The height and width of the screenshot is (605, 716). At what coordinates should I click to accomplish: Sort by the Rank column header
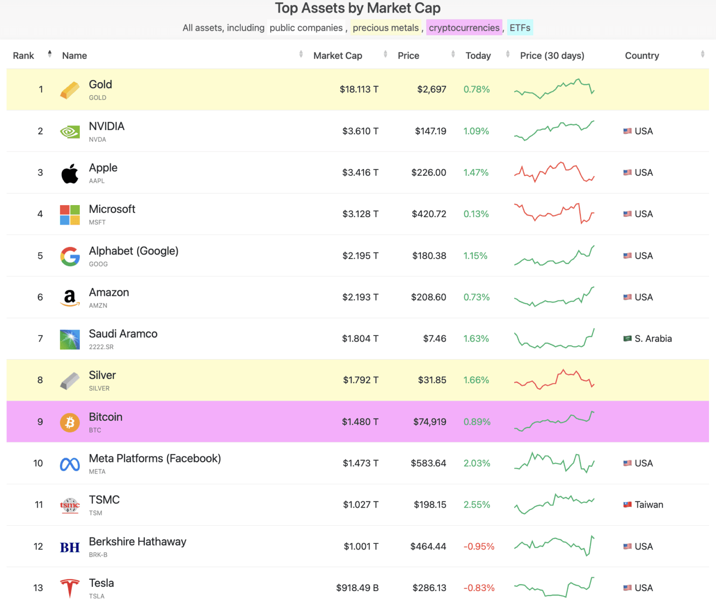coord(24,55)
